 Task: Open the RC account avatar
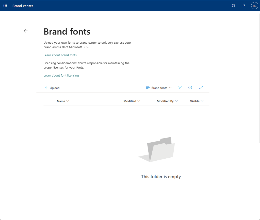(254, 6)
